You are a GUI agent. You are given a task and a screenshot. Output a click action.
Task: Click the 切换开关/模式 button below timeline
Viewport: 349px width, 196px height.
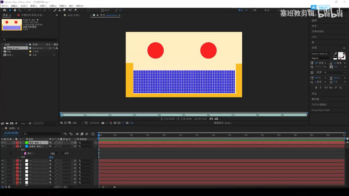pyautogui.click(x=61, y=187)
